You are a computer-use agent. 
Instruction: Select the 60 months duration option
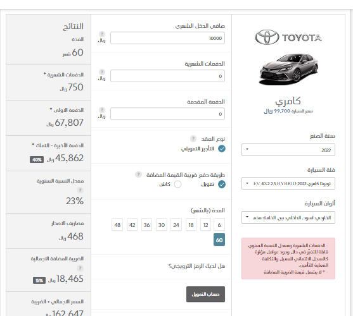click(x=219, y=240)
